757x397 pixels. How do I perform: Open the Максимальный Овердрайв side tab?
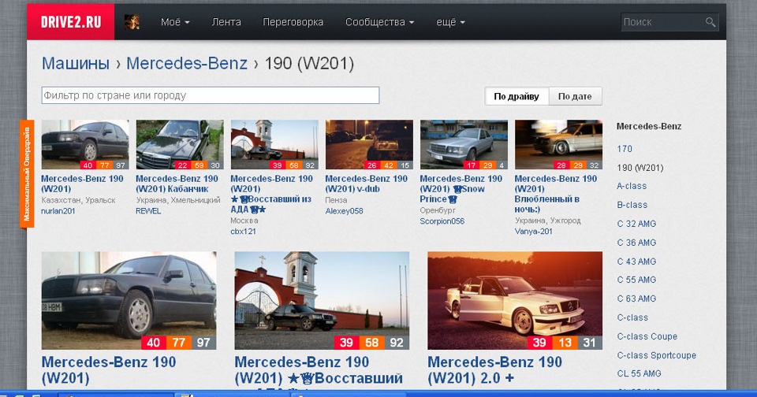tap(27, 173)
